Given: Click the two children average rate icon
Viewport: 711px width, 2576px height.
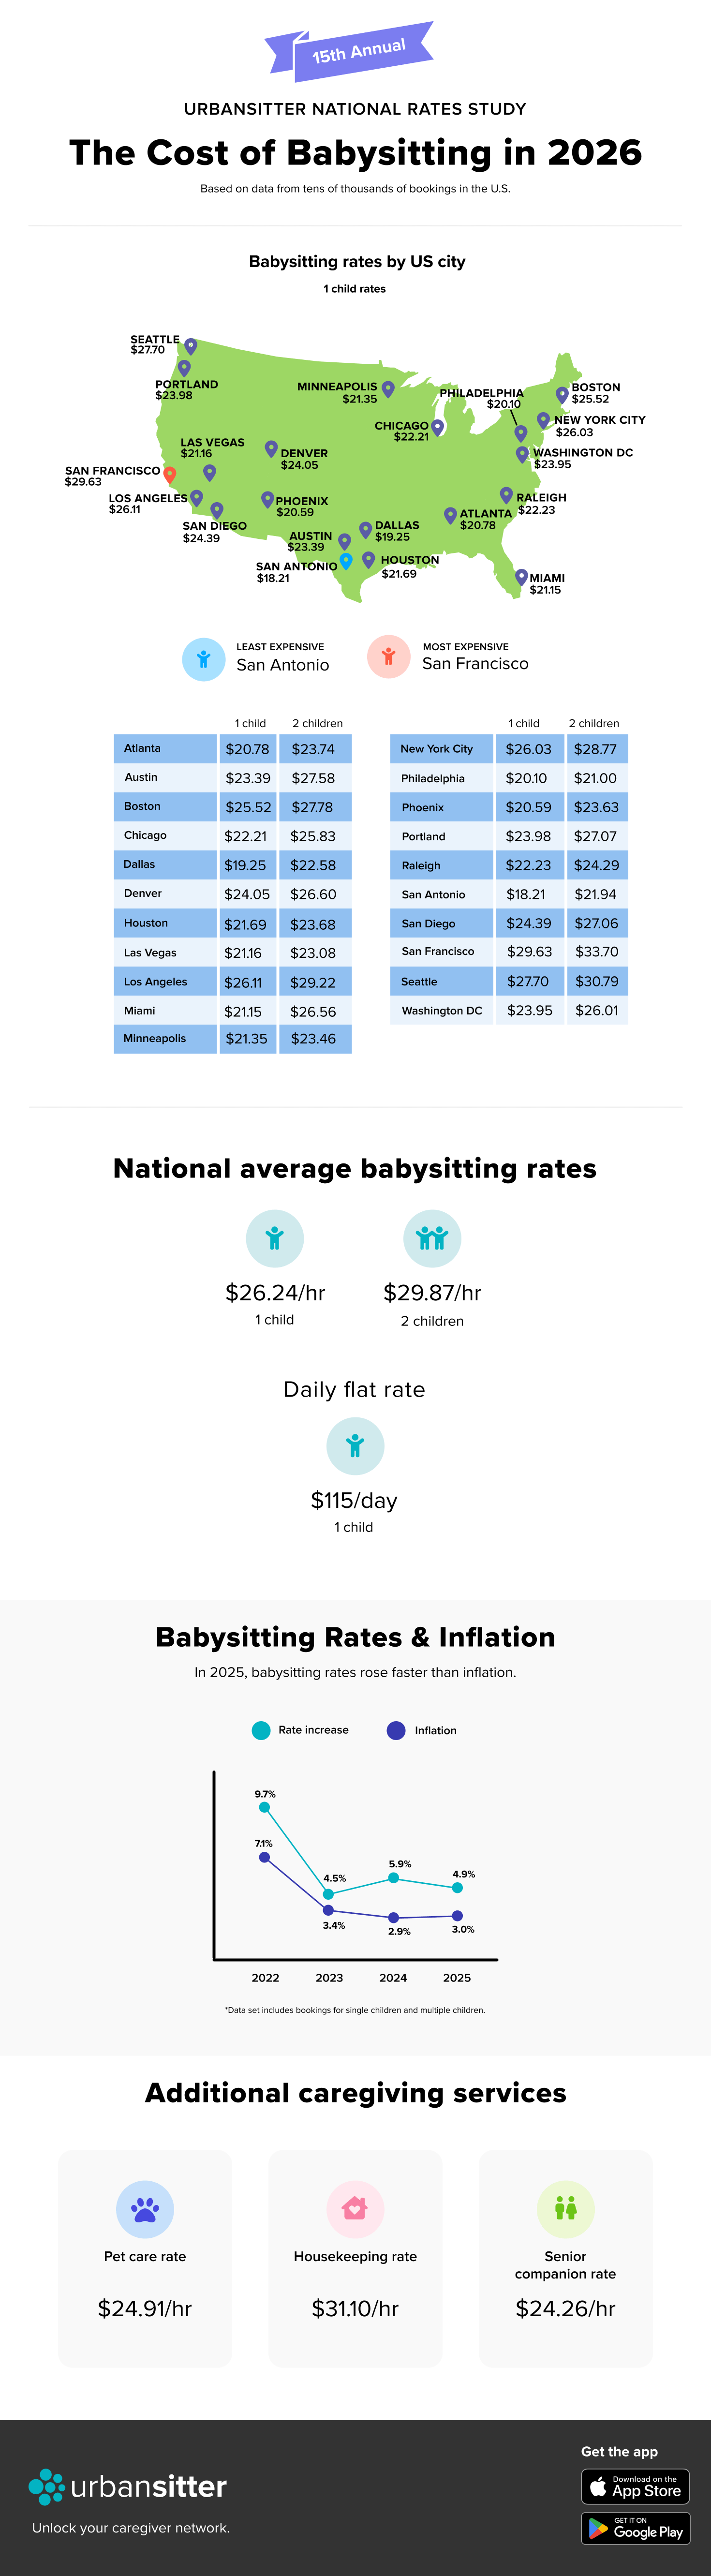Looking at the screenshot, I should [x=432, y=1238].
